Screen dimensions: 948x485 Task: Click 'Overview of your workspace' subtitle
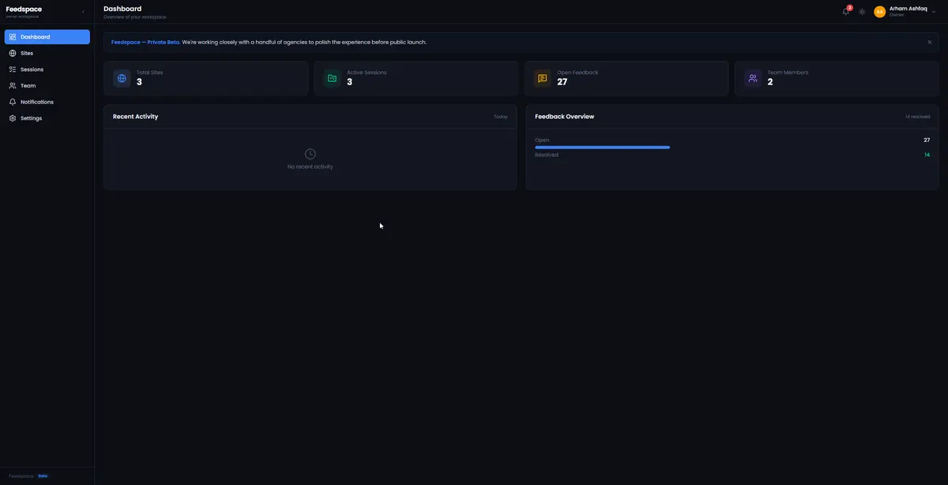(135, 17)
